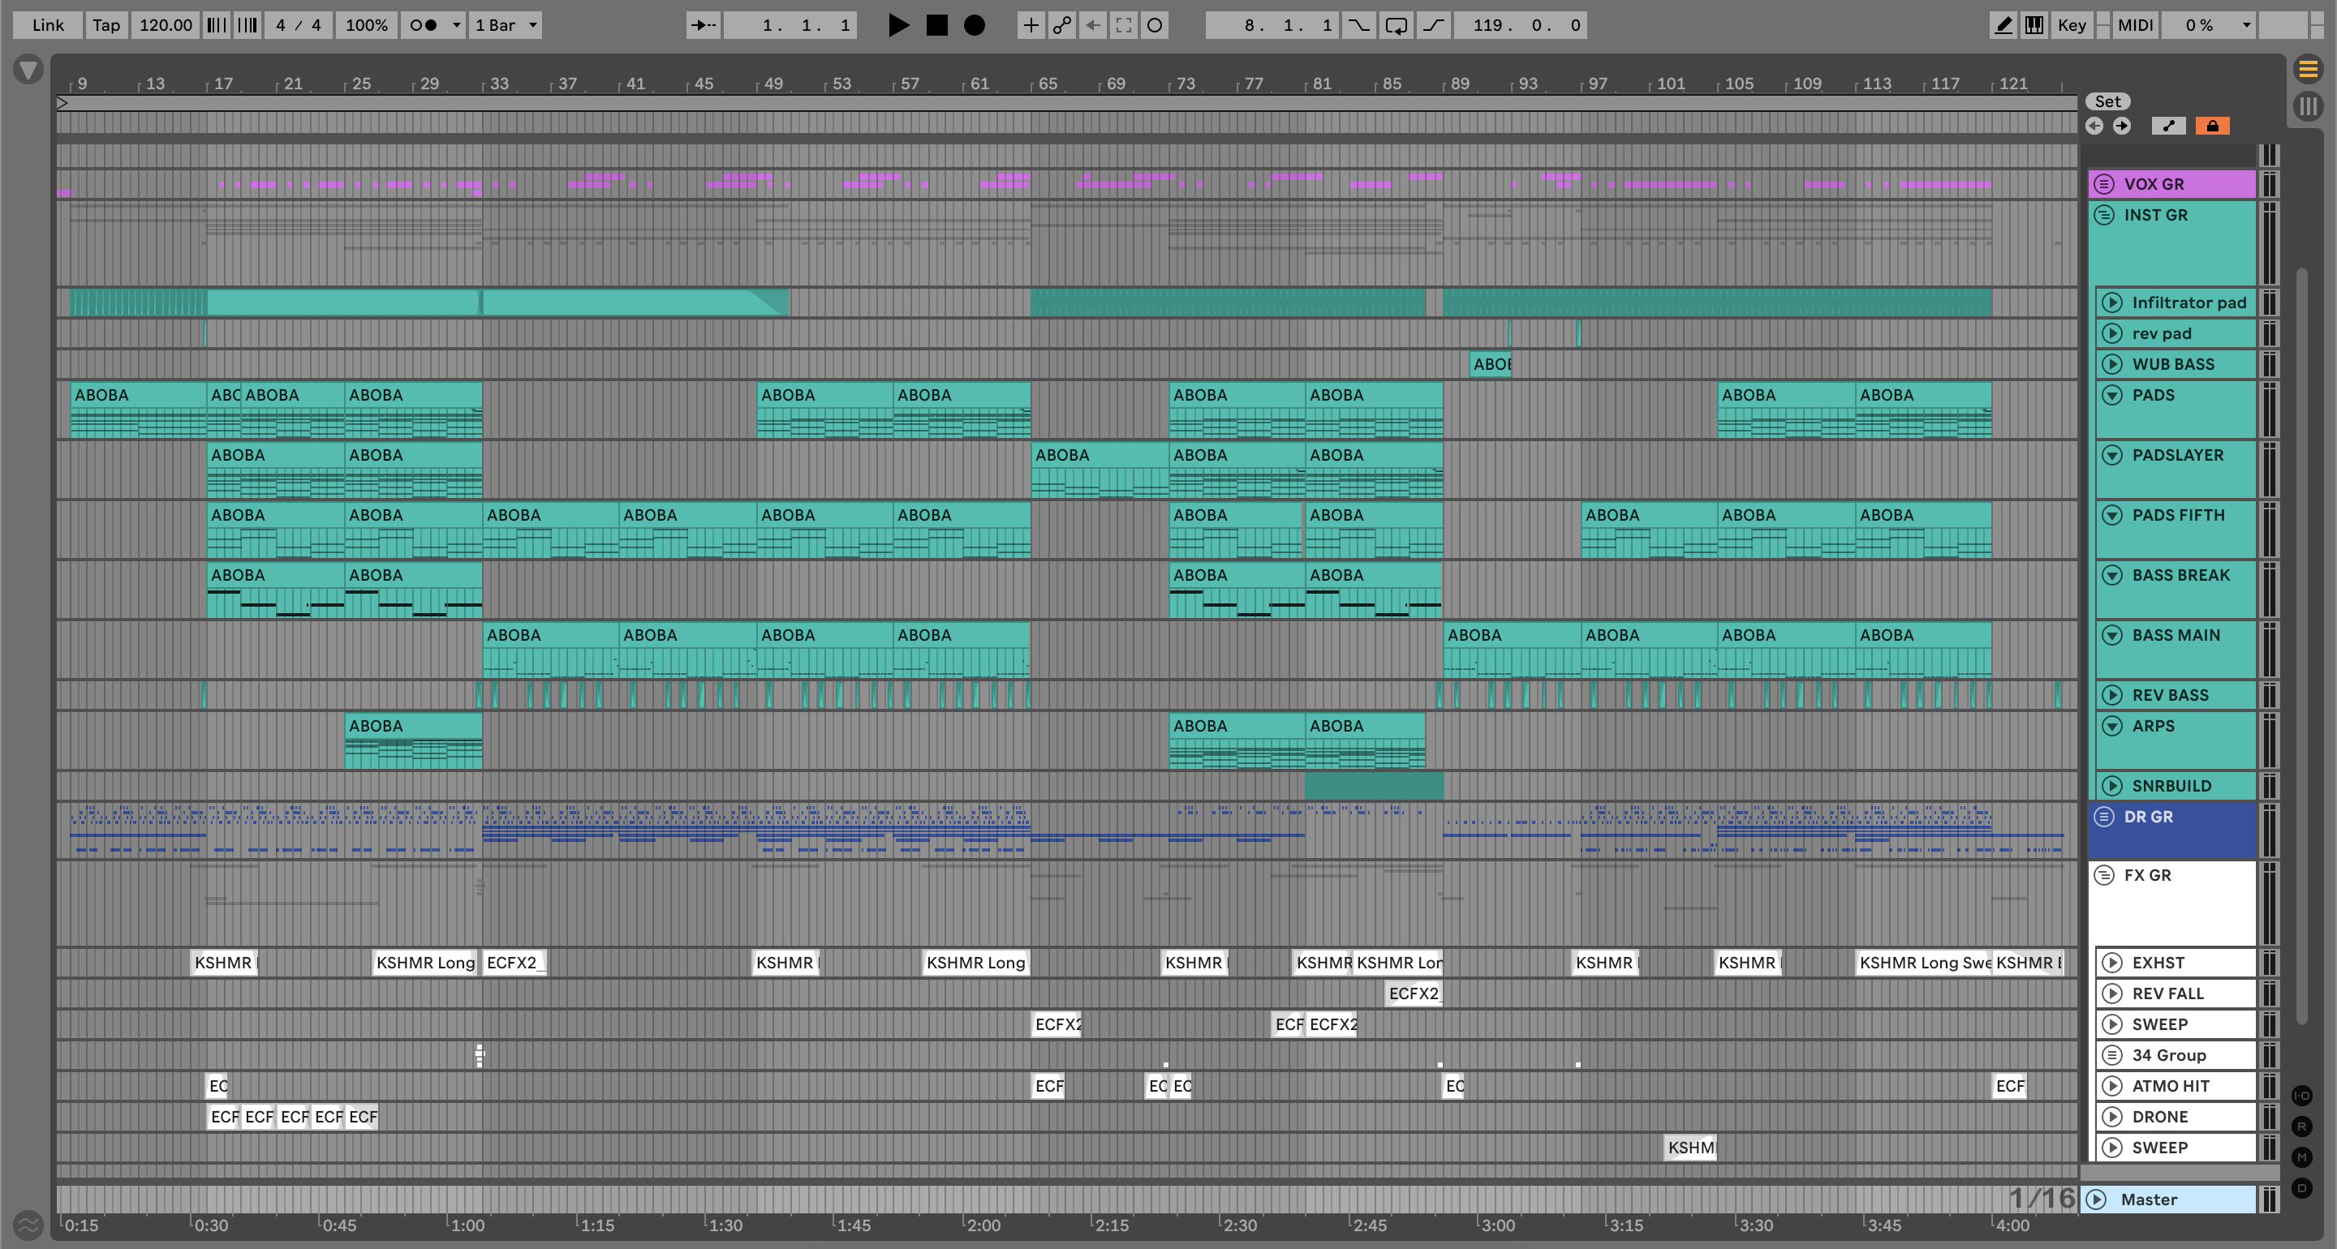Screen dimensions: 2337x1249
Task: Toggle the Follow playback arrow button
Action: click(x=703, y=25)
